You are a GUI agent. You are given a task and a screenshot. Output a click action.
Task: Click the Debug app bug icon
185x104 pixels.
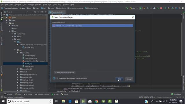coord(147,8)
